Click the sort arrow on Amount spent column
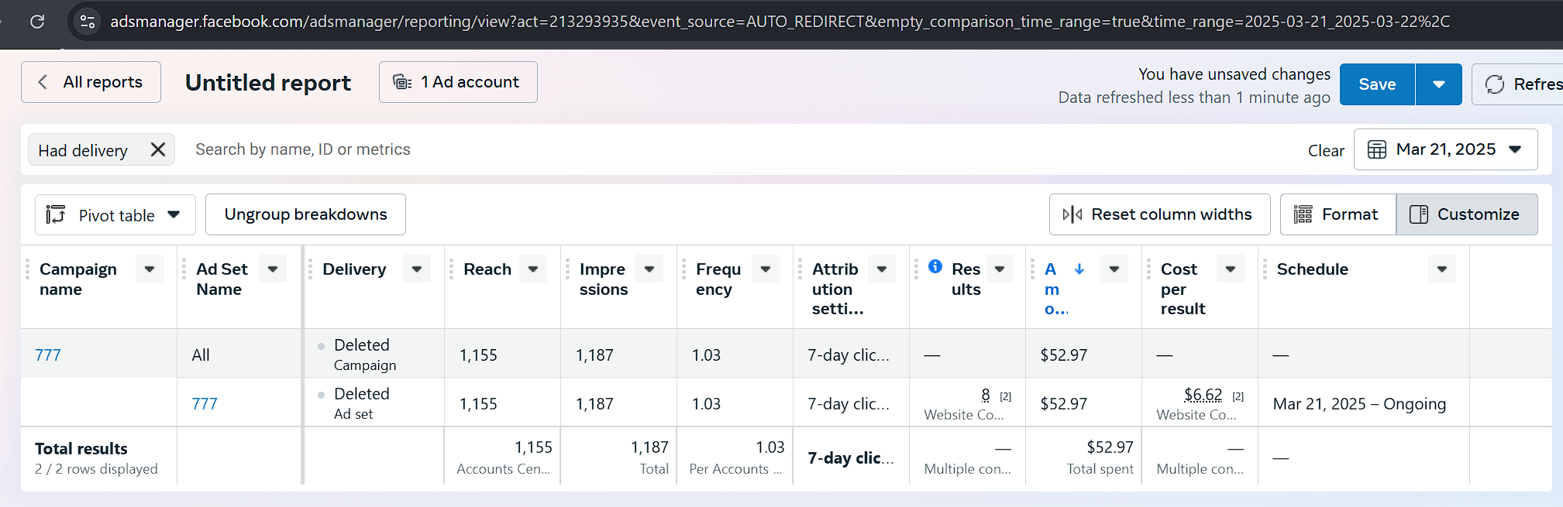The height and width of the screenshot is (507, 1563). click(1079, 269)
